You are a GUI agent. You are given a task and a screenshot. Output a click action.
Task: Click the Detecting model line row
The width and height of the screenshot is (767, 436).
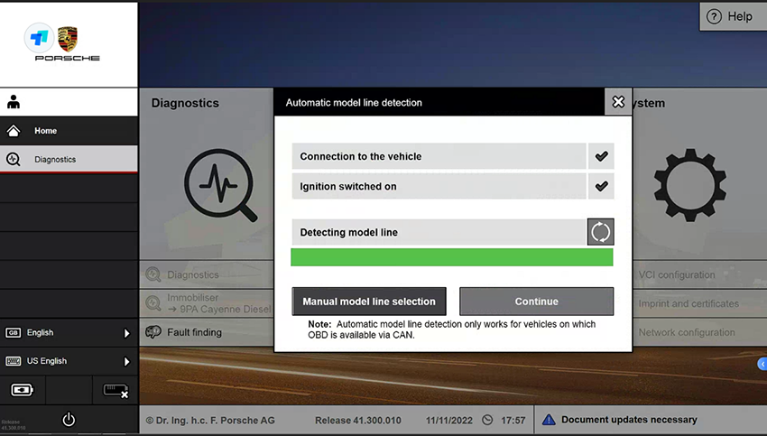coord(439,232)
